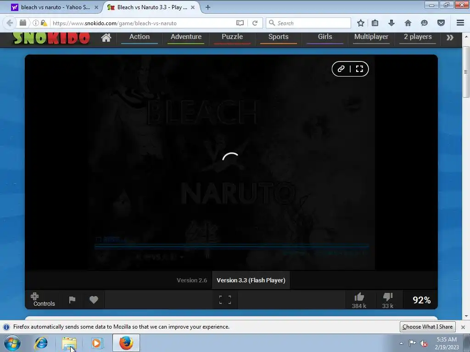
Task: Open the Action games category
Action: click(x=140, y=37)
